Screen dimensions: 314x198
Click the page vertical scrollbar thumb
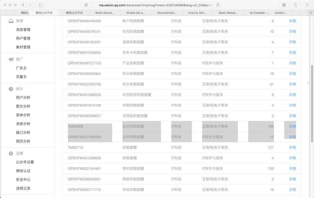(x=312, y=103)
